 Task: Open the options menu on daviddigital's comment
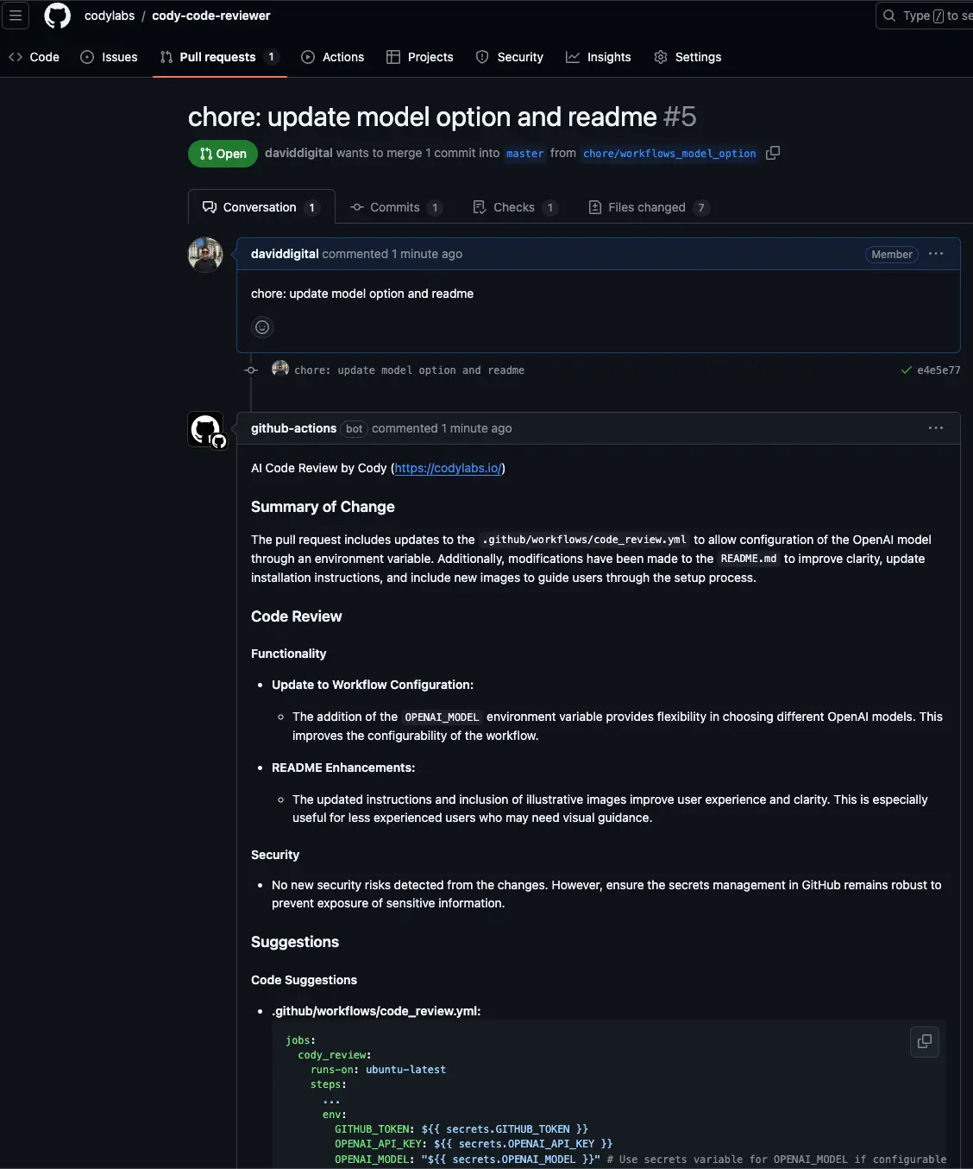[x=936, y=254]
